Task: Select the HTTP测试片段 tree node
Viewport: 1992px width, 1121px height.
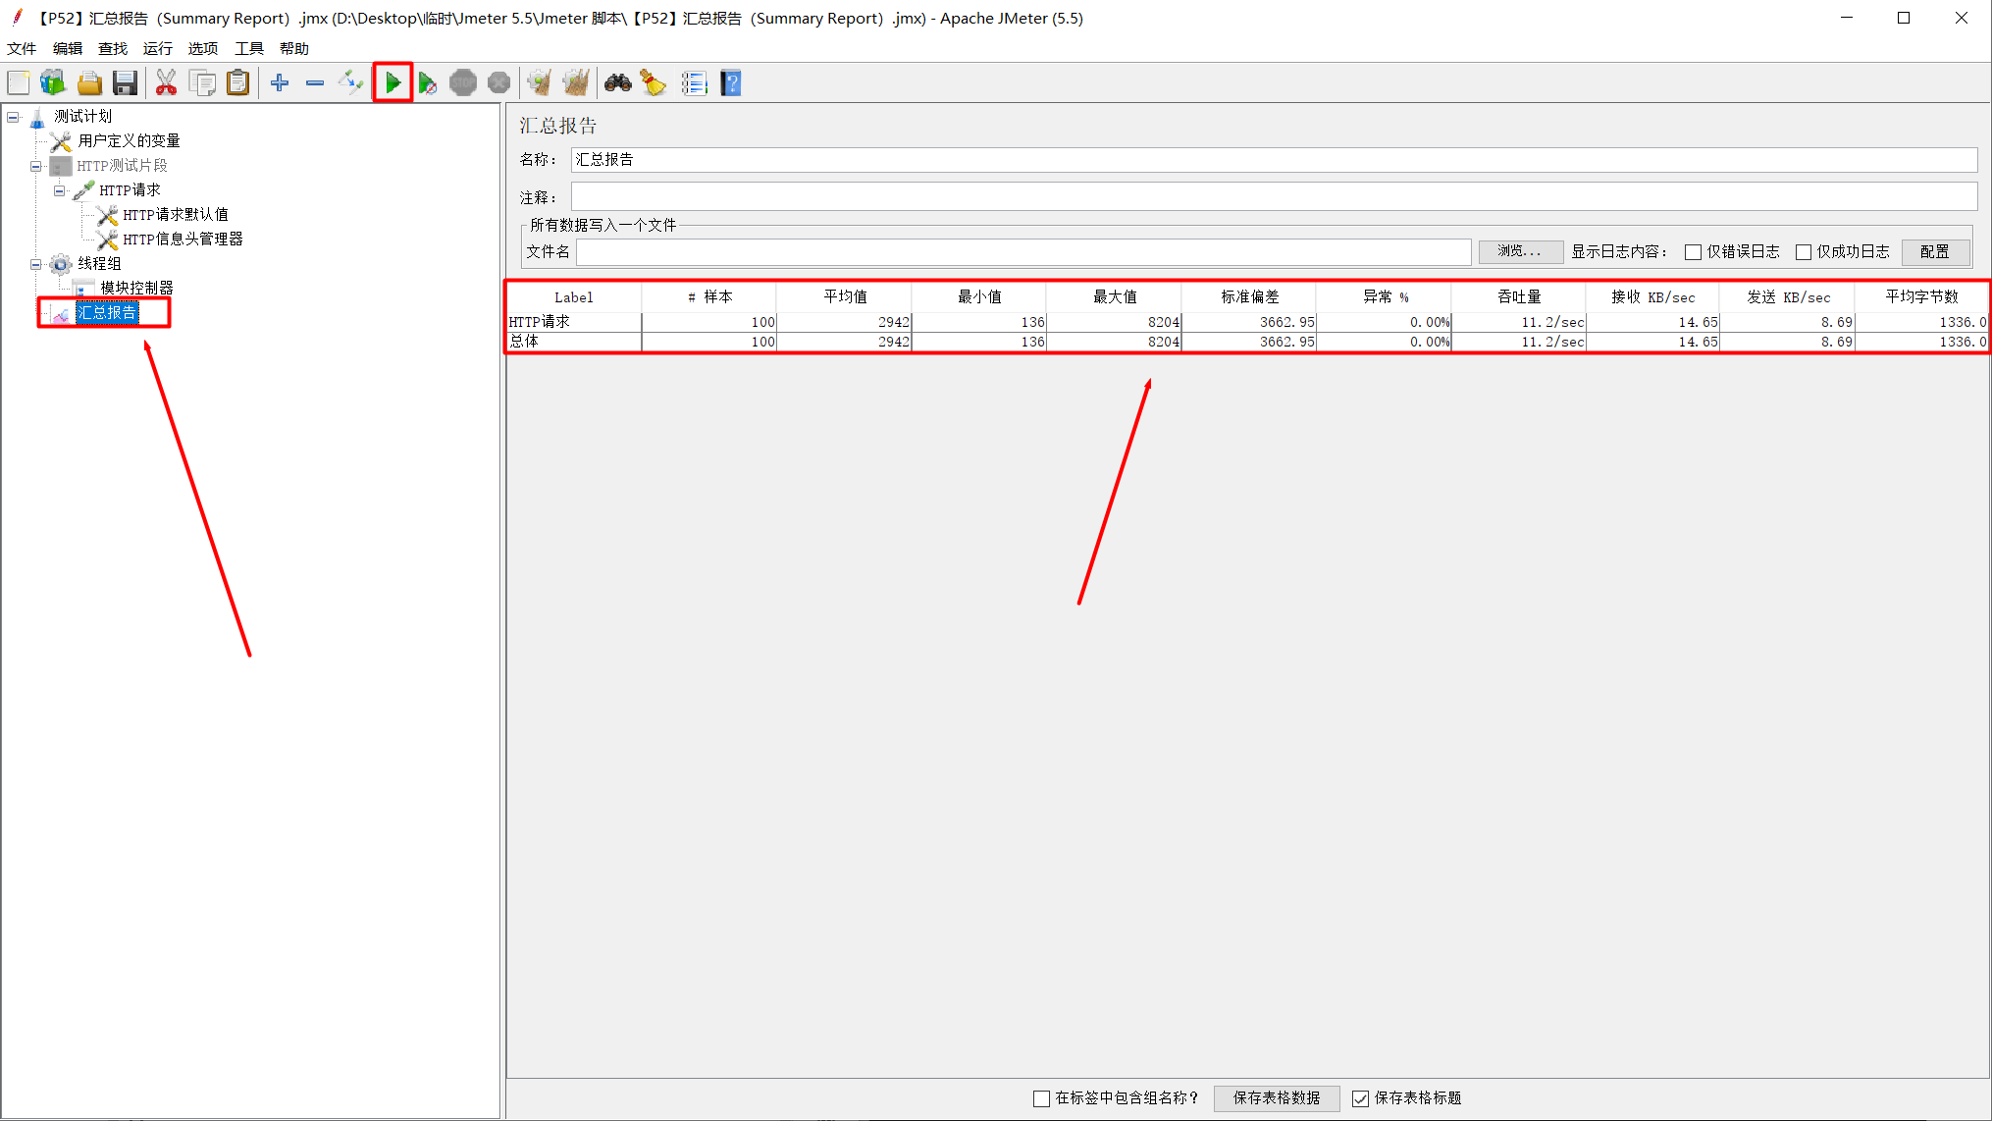Action: click(122, 165)
